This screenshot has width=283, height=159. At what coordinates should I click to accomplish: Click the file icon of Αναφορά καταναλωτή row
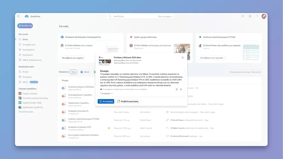click(x=64, y=112)
